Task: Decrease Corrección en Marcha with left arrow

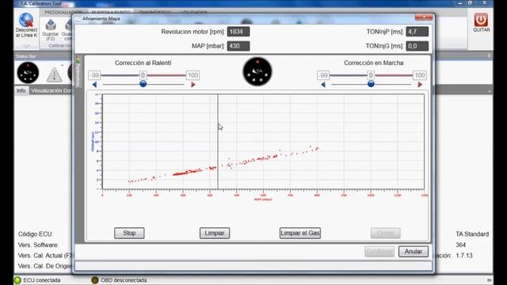Action: click(323, 85)
